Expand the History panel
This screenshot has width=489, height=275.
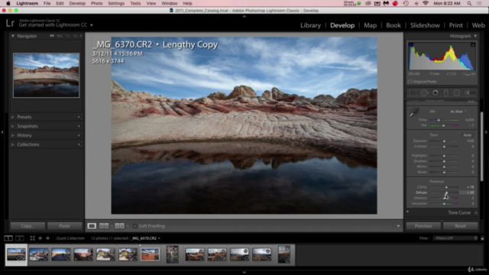tap(13, 135)
